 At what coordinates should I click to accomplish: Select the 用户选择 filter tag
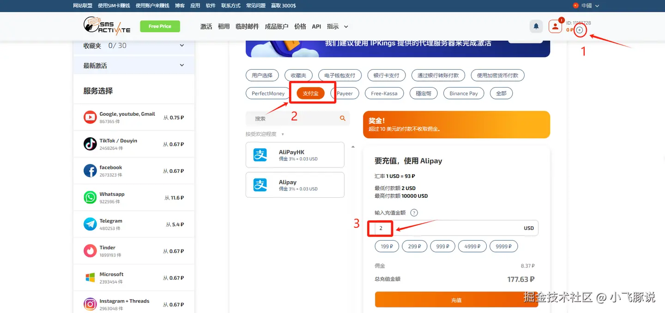[262, 75]
